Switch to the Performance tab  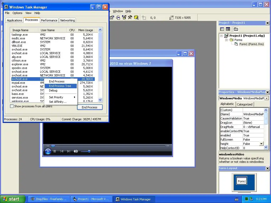pos(49,20)
